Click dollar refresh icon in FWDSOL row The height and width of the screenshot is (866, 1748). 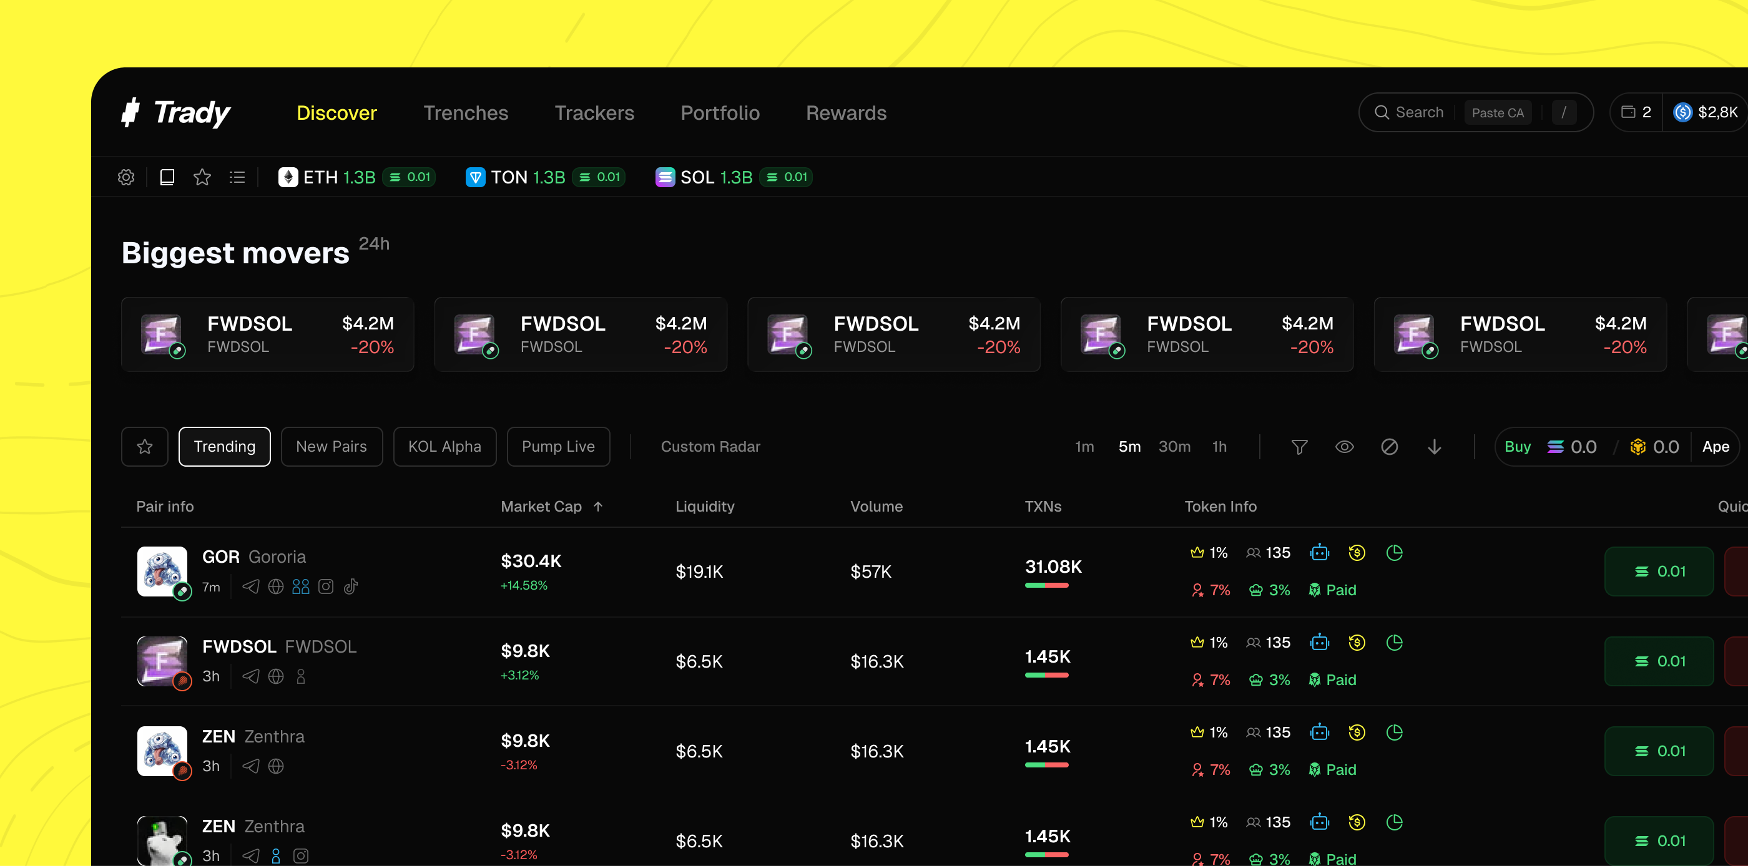pos(1357,642)
